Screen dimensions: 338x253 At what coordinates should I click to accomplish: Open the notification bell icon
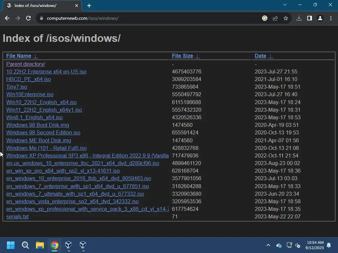[x=329, y=245]
